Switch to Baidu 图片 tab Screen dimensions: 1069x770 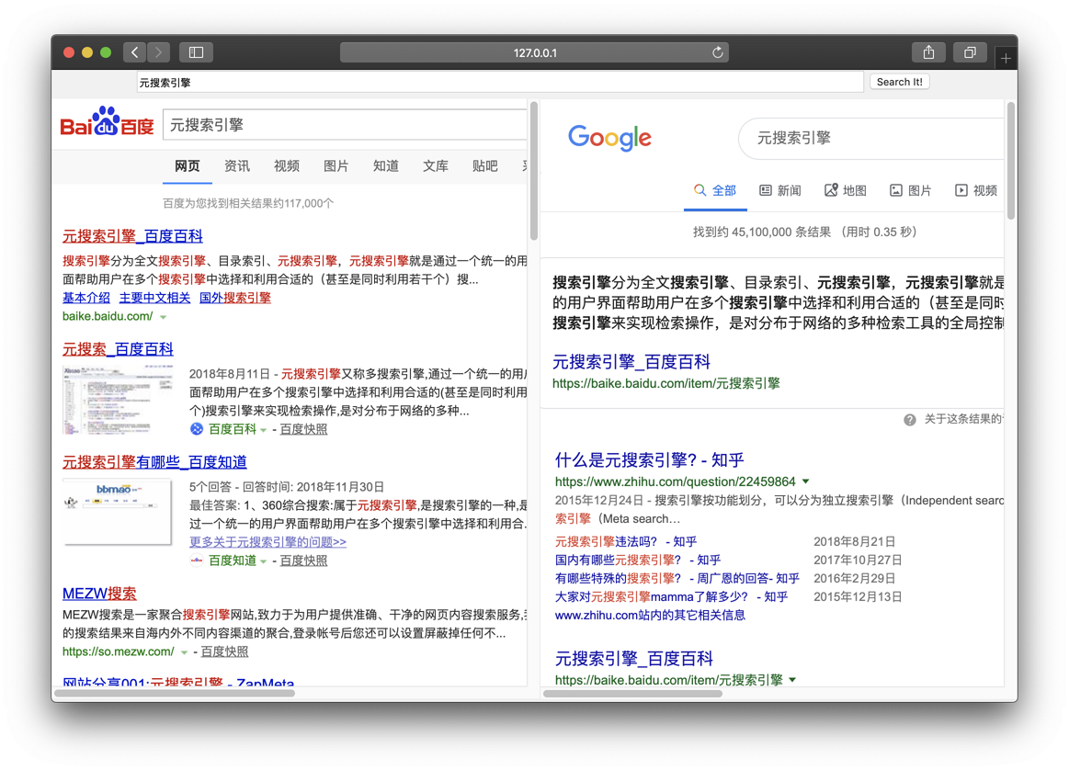coord(336,166)
